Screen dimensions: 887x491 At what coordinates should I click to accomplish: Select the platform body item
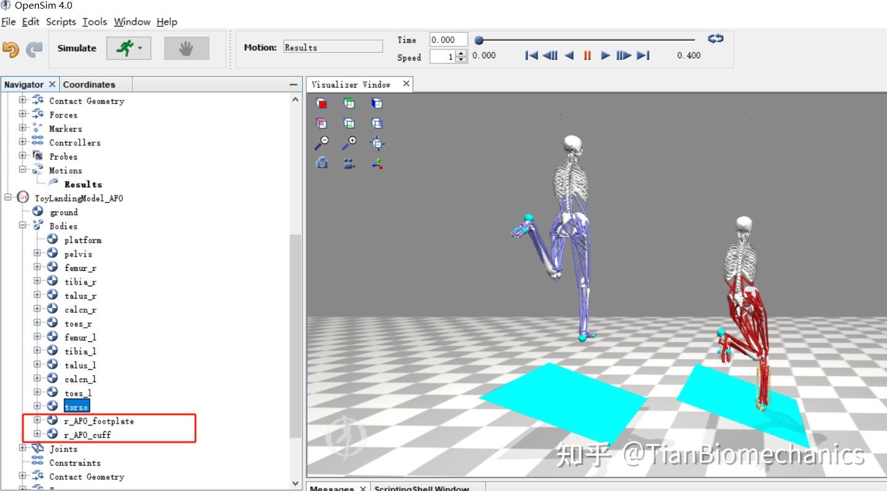pyautogui.click(x=83, y=240)
